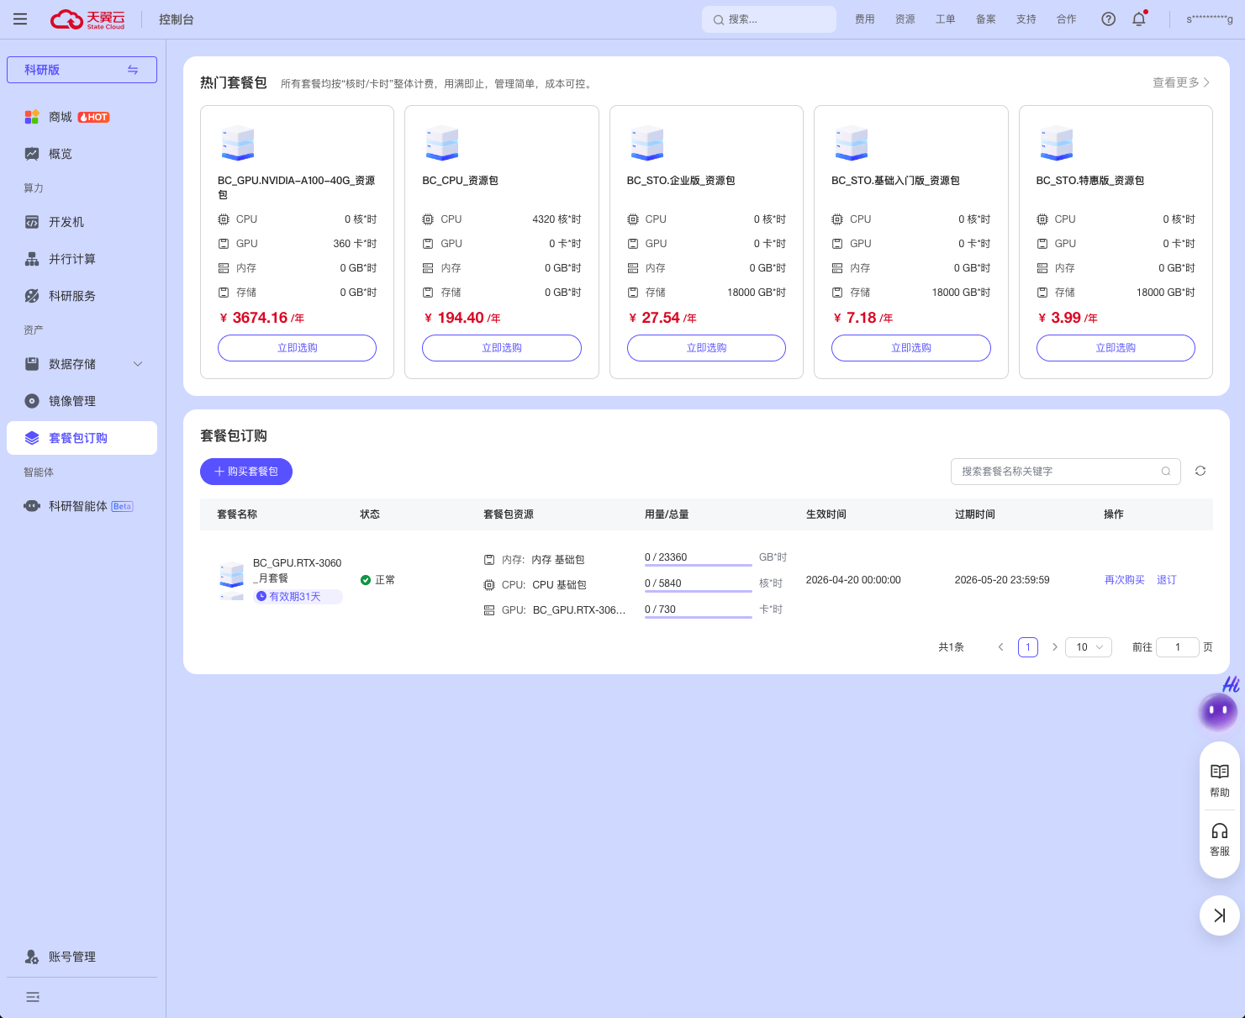This screenshot has height=1018, width=1245.
Task: Click the 正常 status indicator
Action: (x=377, y=580)
